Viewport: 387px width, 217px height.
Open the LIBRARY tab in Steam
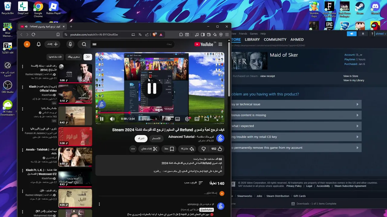tap(252, 39)
